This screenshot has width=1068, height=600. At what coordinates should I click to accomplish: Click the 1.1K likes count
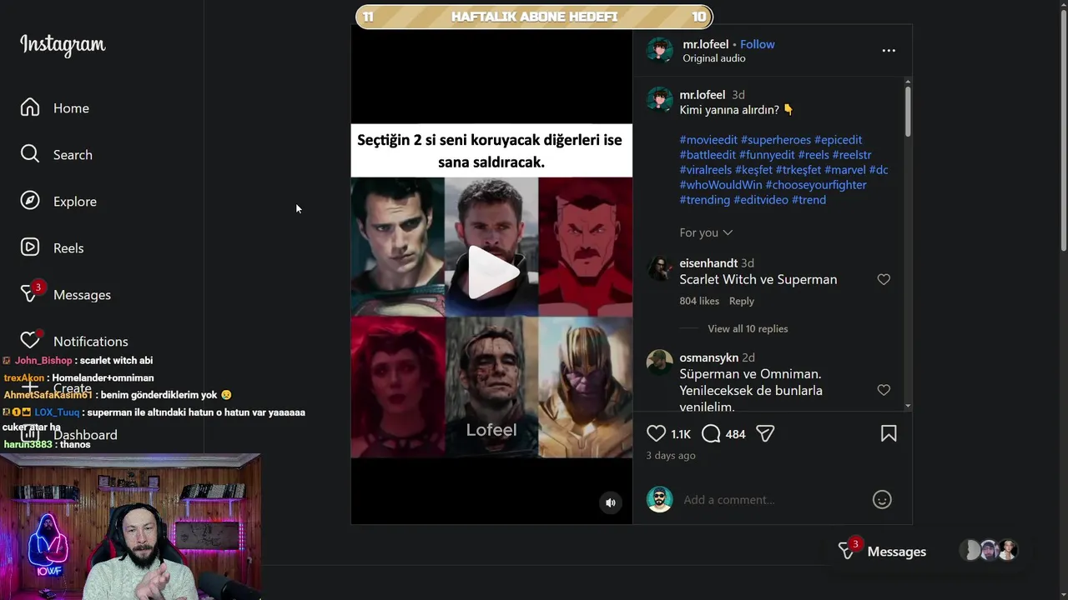(681, 434)
